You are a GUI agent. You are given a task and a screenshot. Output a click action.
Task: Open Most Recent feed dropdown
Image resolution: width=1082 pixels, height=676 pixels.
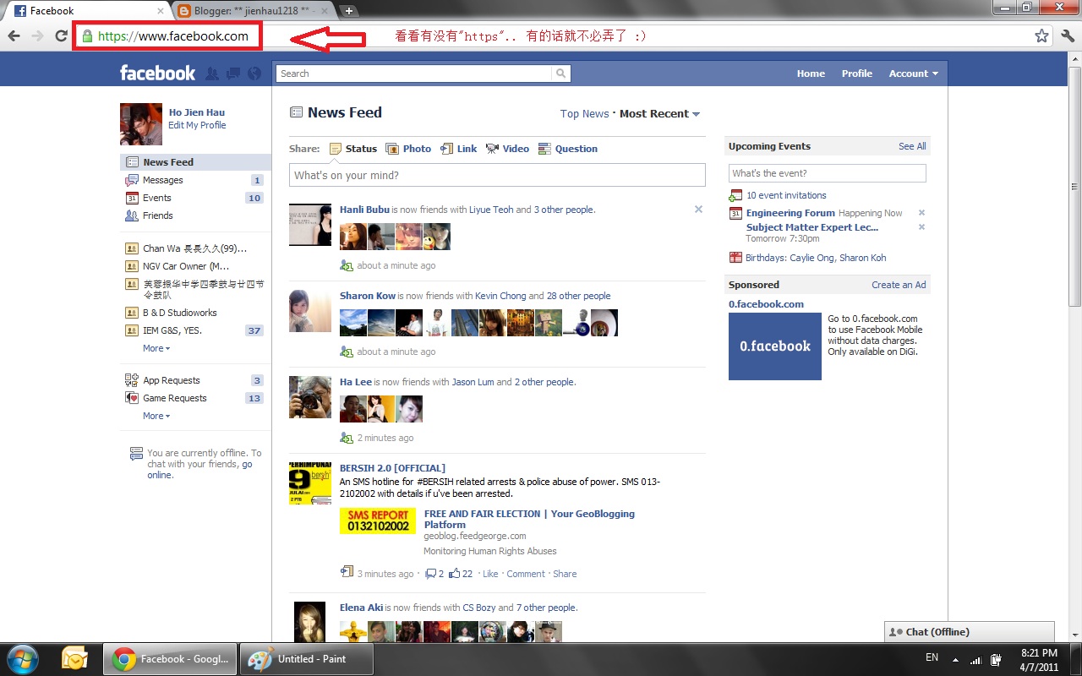coord(659,114)
